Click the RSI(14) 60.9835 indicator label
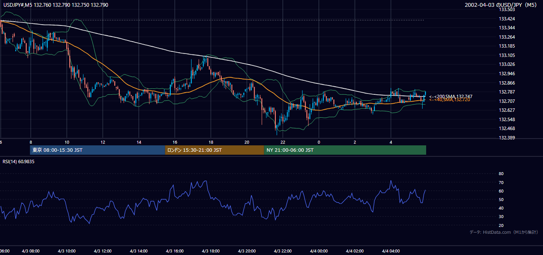Screen dimensions: 543x255 pos(19,161)
